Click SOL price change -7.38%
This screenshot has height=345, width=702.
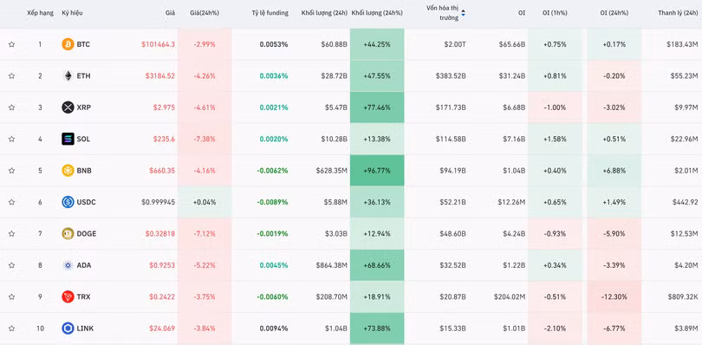pos(205,139)
